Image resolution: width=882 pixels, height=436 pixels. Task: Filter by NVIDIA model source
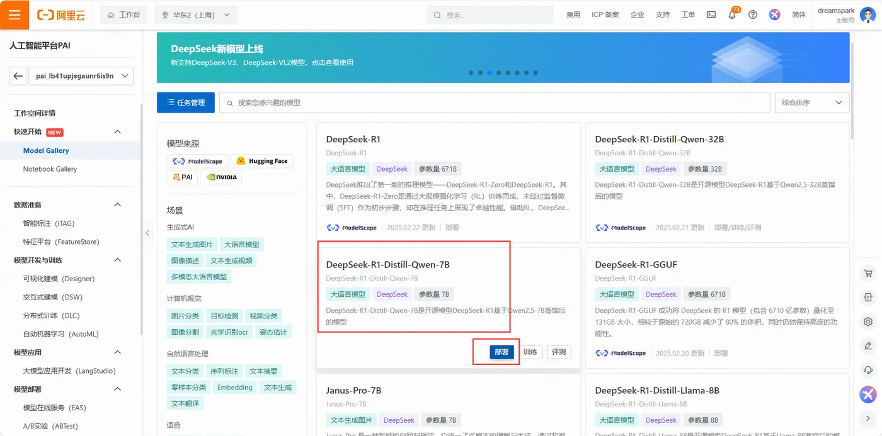pos(220,177)
